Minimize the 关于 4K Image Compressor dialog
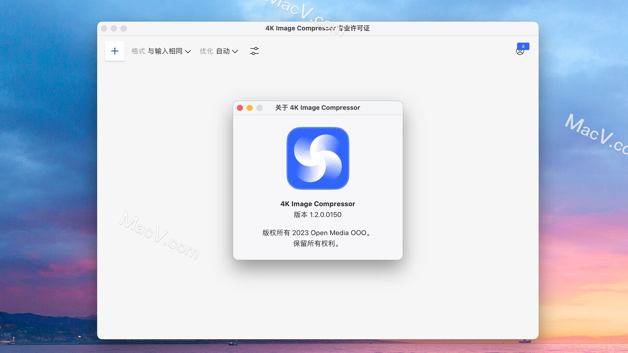The height and width of the screenshot is (353, 628). point(250,108)
